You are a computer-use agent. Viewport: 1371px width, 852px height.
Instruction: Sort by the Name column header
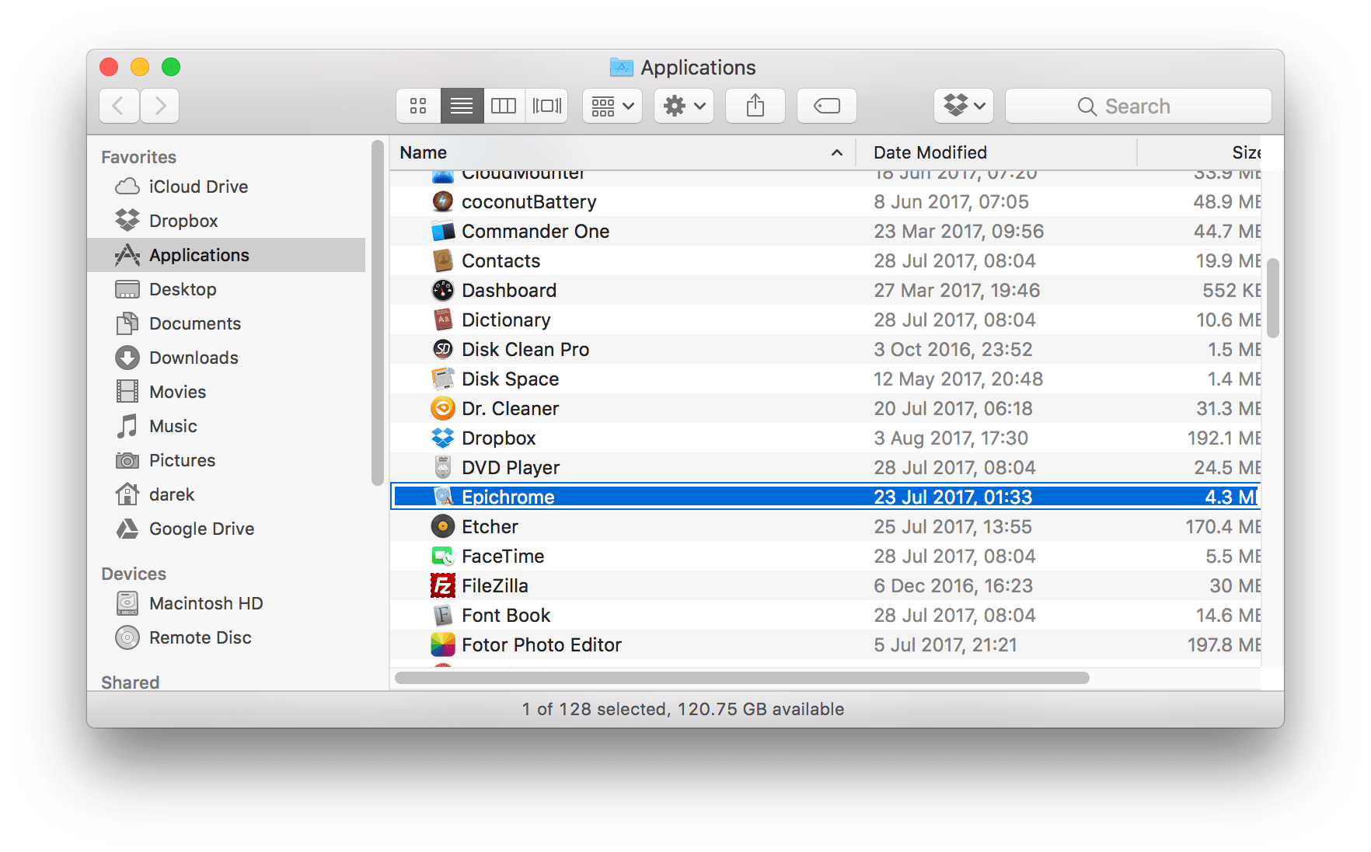coord(622,152)
